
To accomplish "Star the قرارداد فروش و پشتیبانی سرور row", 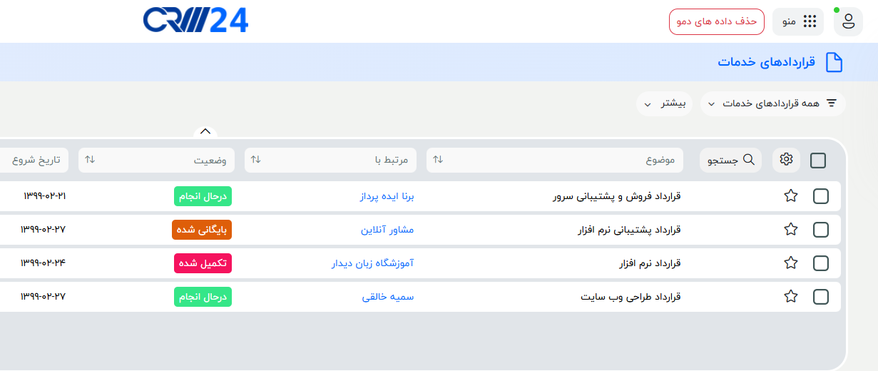I will tap(790, 196).
